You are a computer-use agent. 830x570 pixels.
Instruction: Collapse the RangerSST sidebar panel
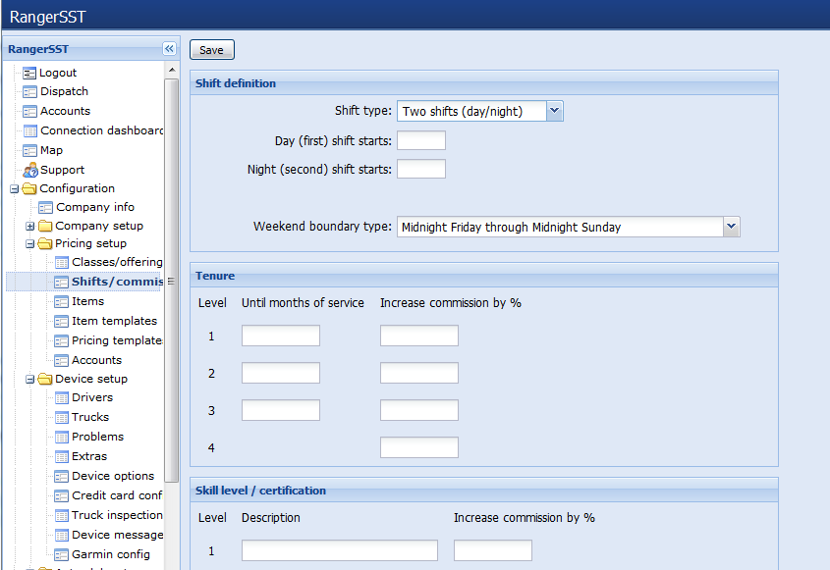point(169,49)
